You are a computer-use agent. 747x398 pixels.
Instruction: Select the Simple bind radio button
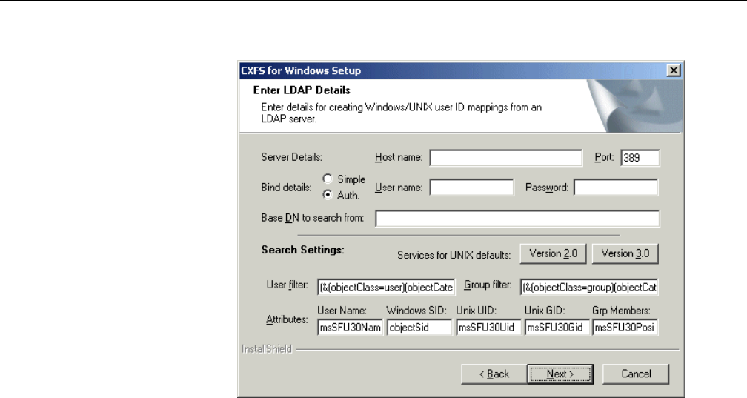click(x=328, y=179)
